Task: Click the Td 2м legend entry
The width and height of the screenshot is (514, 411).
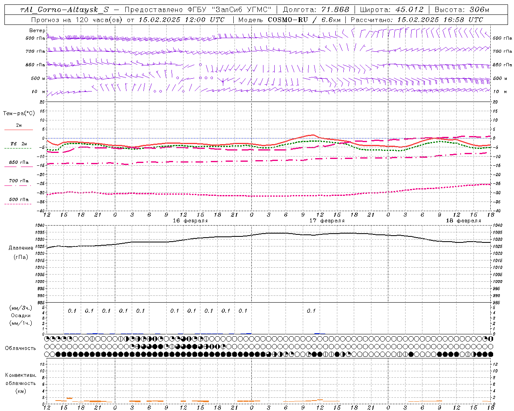Action: (18, 144)
